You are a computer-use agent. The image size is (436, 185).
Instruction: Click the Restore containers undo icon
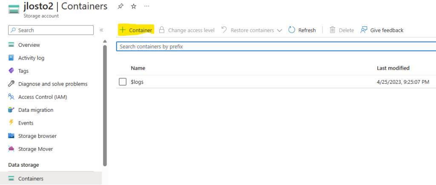pyautogui.click(x=224, y=30)
